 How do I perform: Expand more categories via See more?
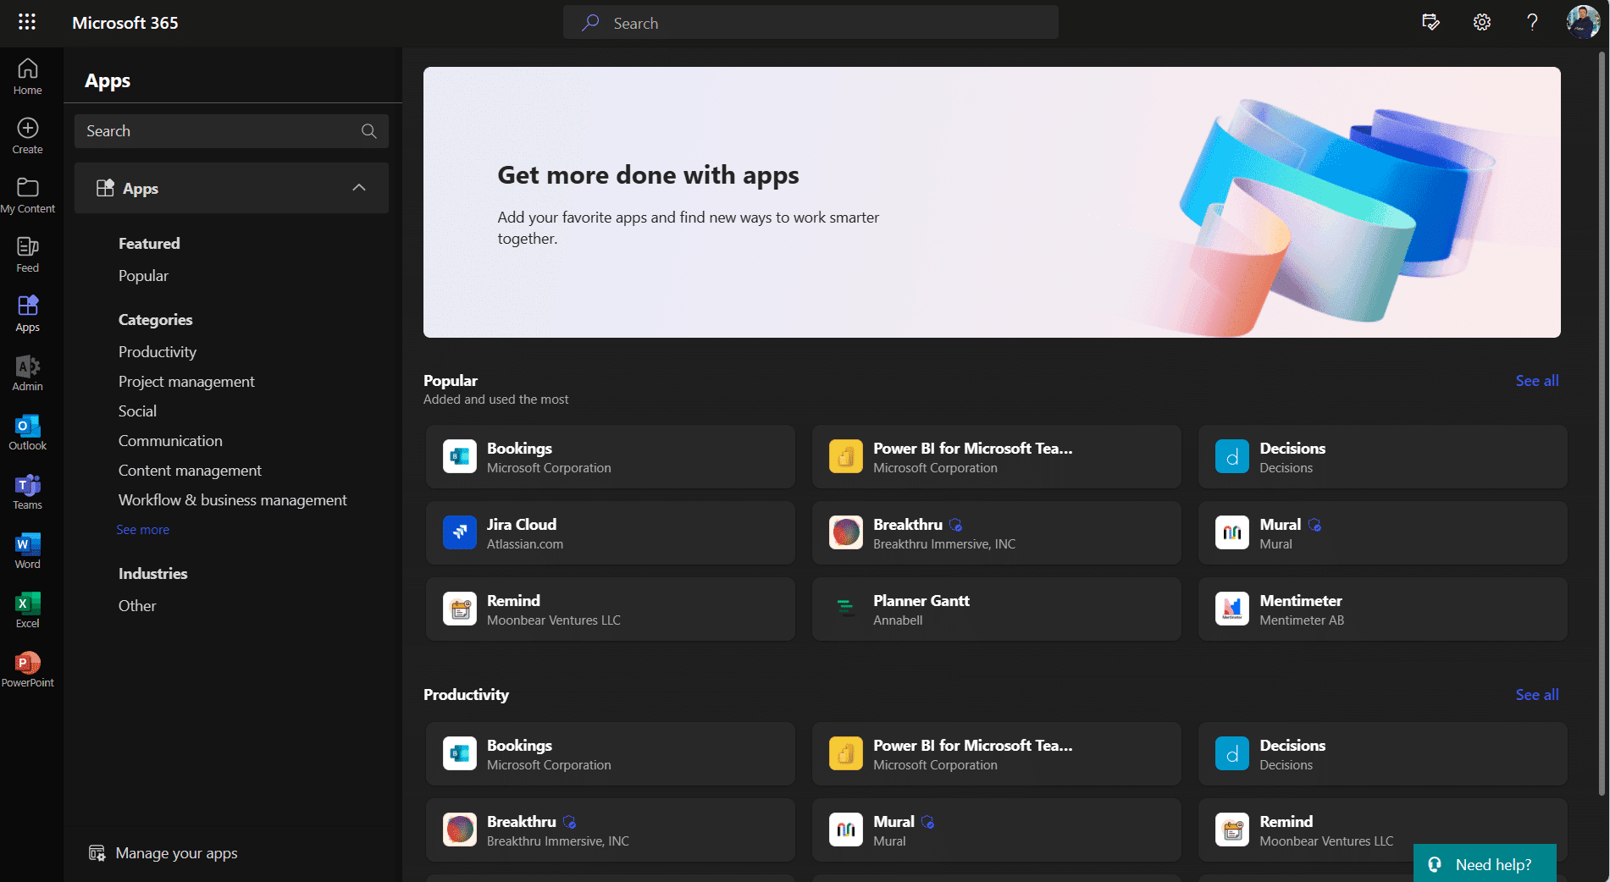coord(142,529)
